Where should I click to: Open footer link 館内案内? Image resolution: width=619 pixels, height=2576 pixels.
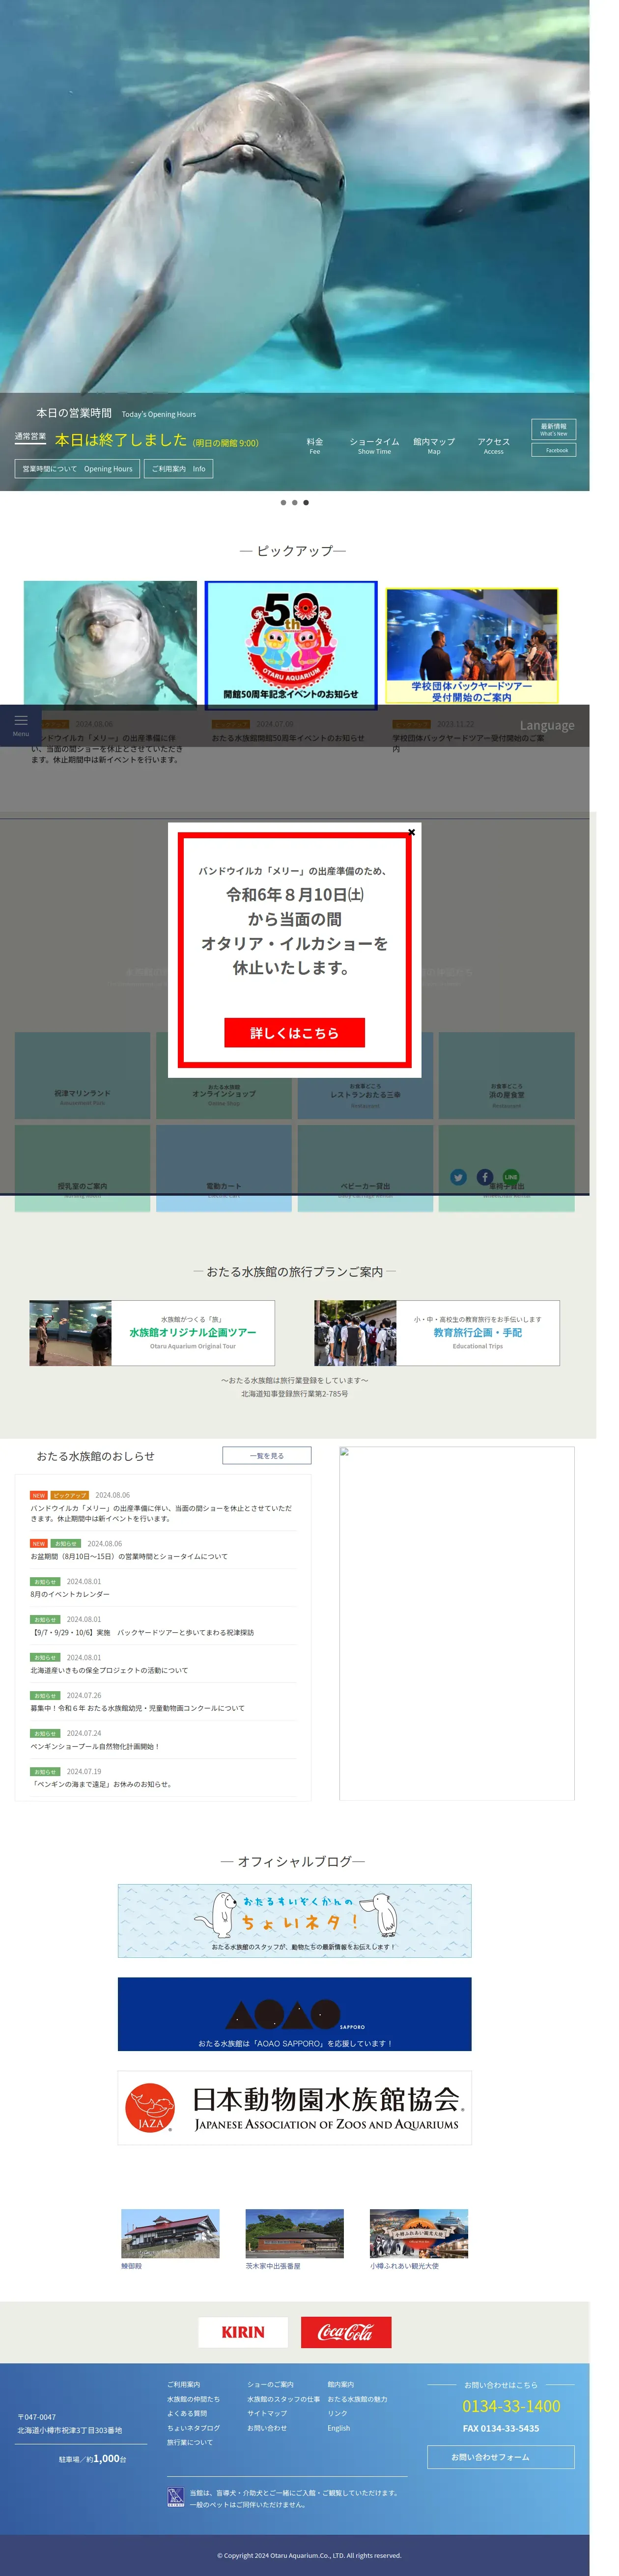point(340,2384)
